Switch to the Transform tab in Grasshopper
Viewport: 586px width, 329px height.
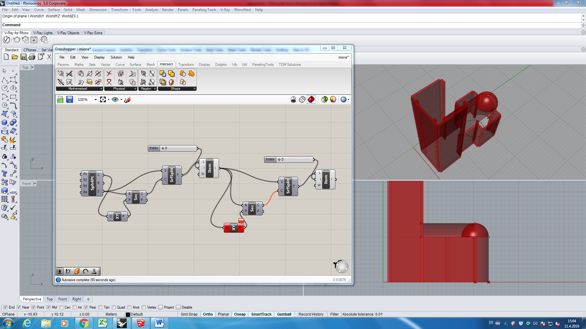point(186,65)
